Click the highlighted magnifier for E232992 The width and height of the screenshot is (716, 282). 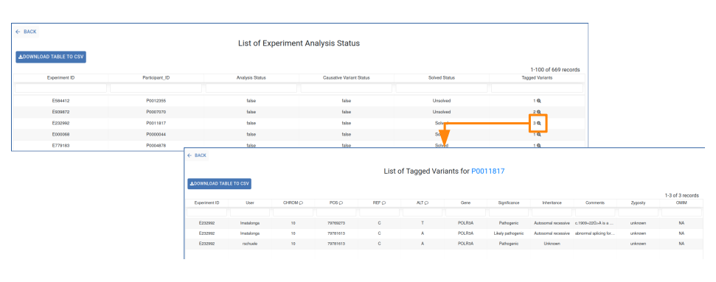pyautogui.click(x=539, y=123)
